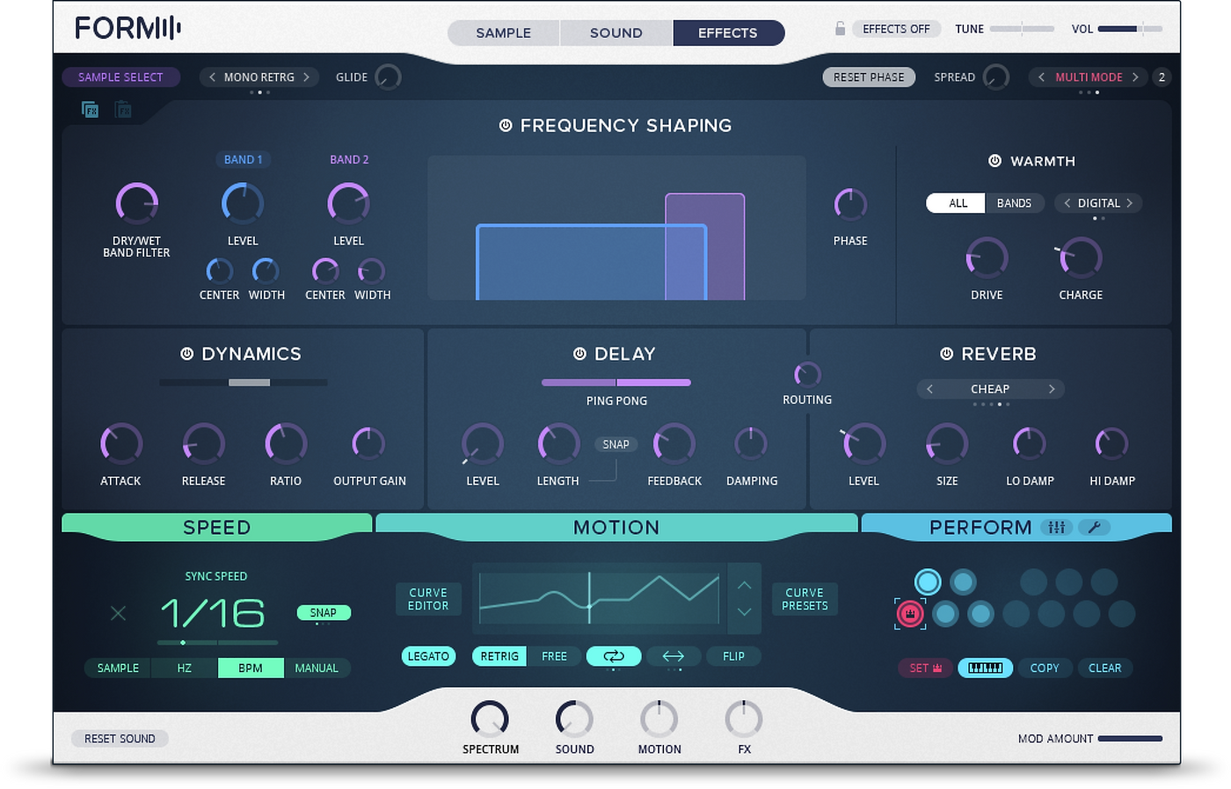Click COPY in Perform section
Viewport: 1231px width, 789px height.
coord(1045,668)
